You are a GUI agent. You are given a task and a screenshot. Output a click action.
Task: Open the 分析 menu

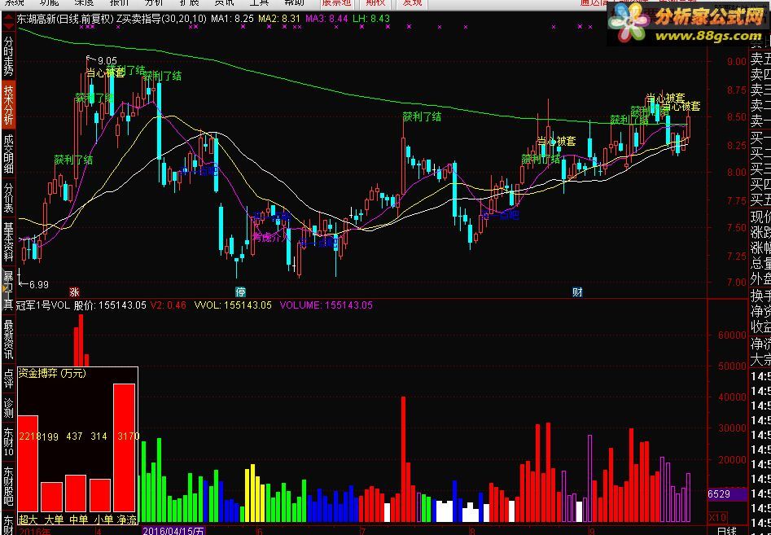click(x=153, y=2)
